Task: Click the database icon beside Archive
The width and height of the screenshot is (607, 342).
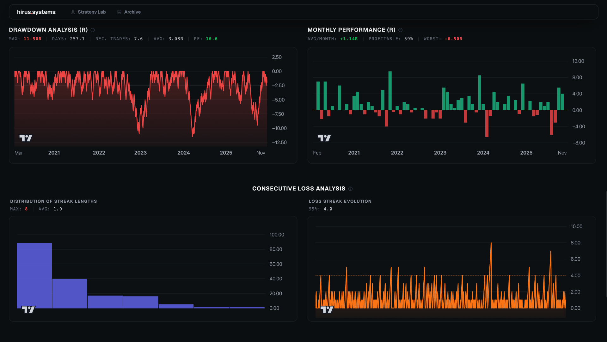Action: point(119,12)
